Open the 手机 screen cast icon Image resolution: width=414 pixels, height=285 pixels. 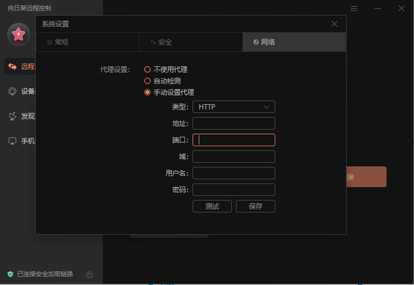coord(12,141)
